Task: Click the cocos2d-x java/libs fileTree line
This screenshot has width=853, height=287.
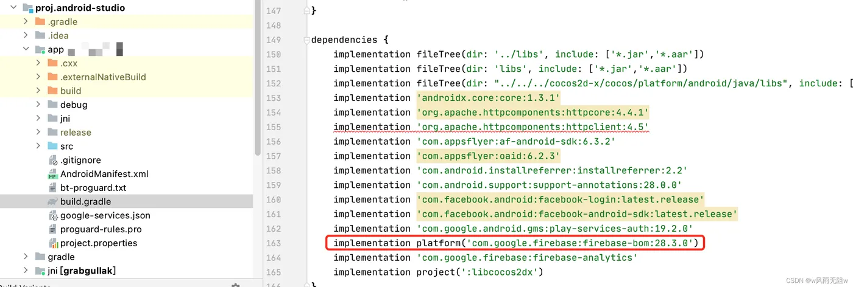Action: 593,83
